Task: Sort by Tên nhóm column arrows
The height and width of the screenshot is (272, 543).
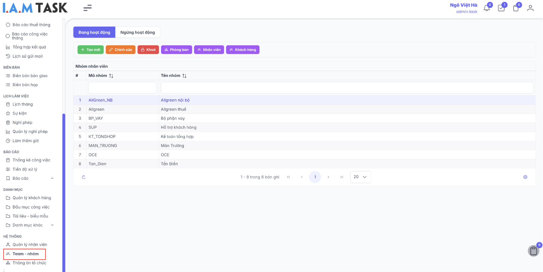Action: click(x=184, y=76)
